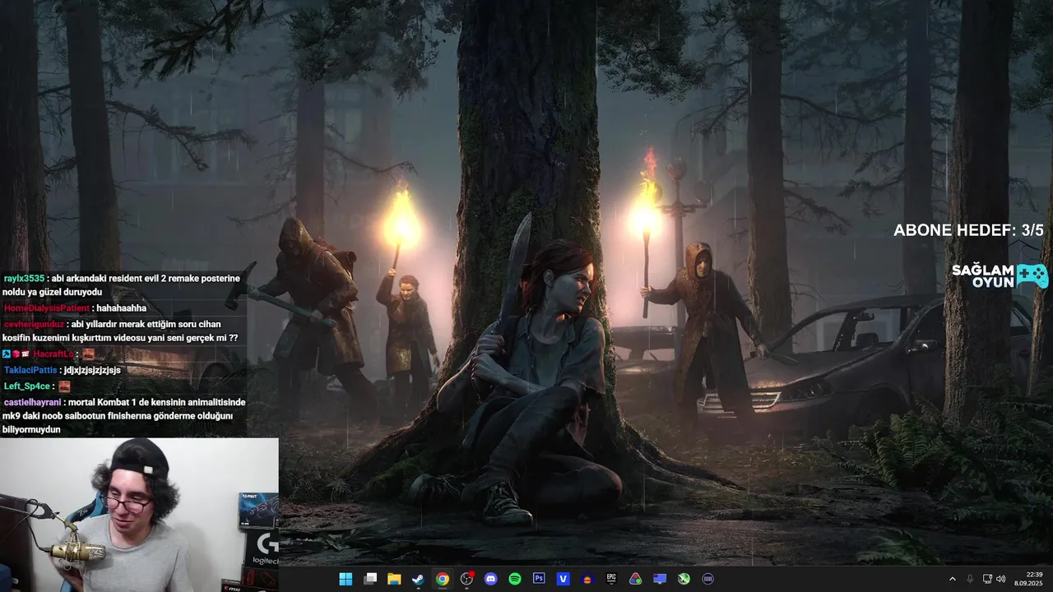Click the hahahaahha chat message
This screenshot has height=592, width=1053.
coord(121,308)
